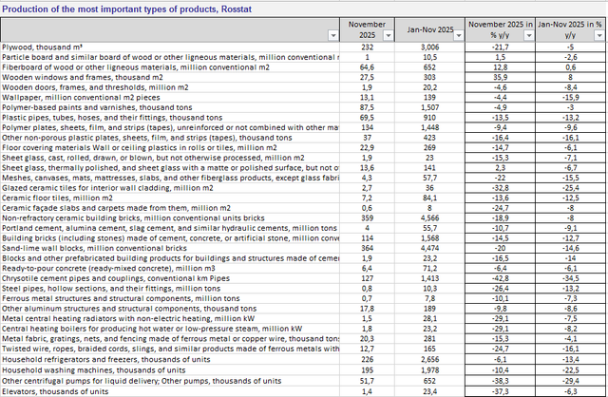
Task: Select Plywood November value 232
Action: tap(367, 47)
